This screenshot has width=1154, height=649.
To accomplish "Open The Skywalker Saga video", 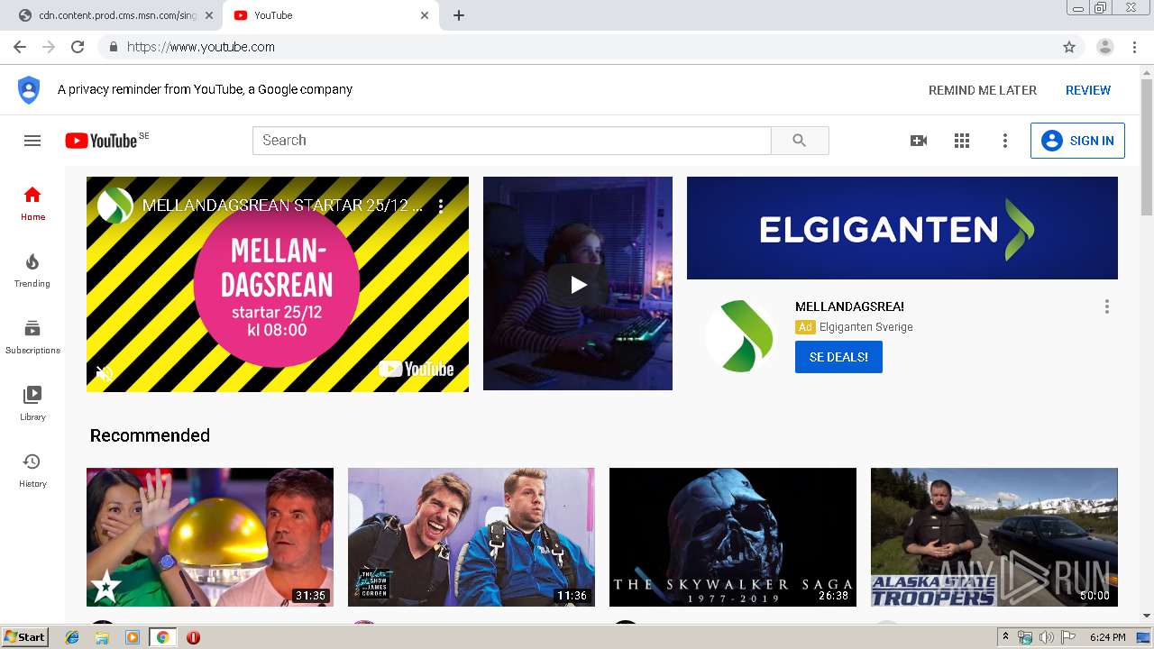I will click(733, 536).
